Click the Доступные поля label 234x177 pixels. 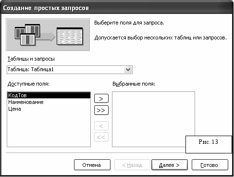(28, 84)
